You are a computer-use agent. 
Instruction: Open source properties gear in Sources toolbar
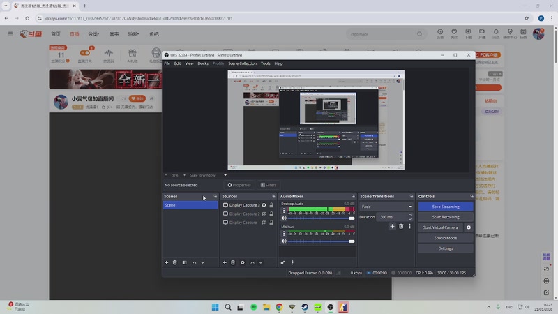click(x=243, y=262)
